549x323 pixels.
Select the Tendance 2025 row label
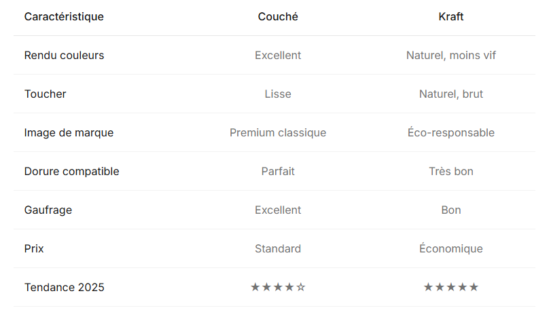coord(64,287)
